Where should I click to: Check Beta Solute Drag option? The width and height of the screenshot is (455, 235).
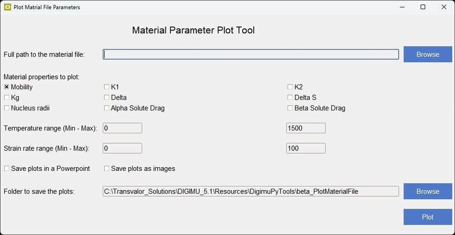coord(290,108)
